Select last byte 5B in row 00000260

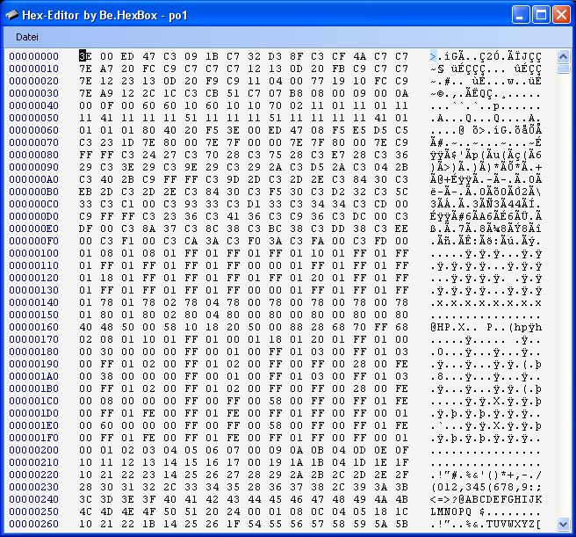pos(401,524)
